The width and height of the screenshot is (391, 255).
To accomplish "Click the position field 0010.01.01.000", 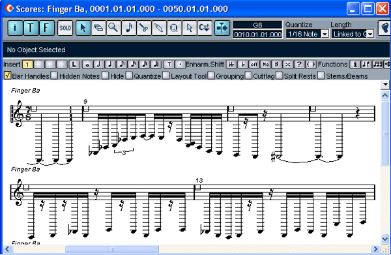I will tap(257, 35).
